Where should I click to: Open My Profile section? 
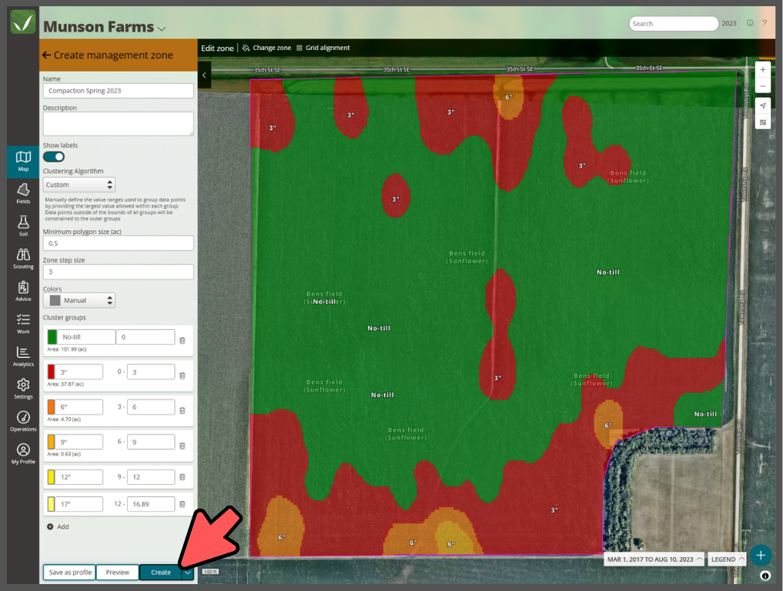23,454
